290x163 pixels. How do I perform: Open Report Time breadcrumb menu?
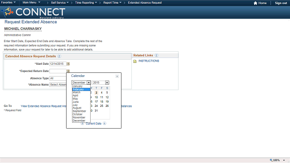click(112, 3)
